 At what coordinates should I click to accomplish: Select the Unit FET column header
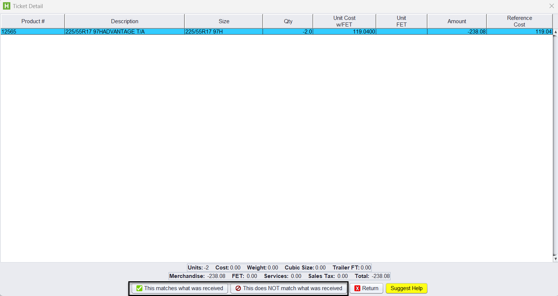(x=401, y=21)
